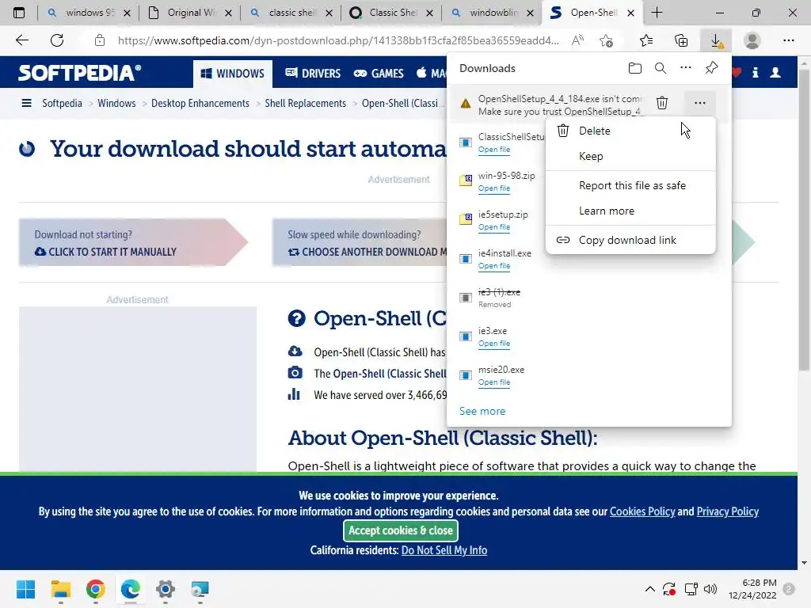Screen dimensions: 811x608
Task: Open the tab actions menu icon
Action: click(19, 13)
